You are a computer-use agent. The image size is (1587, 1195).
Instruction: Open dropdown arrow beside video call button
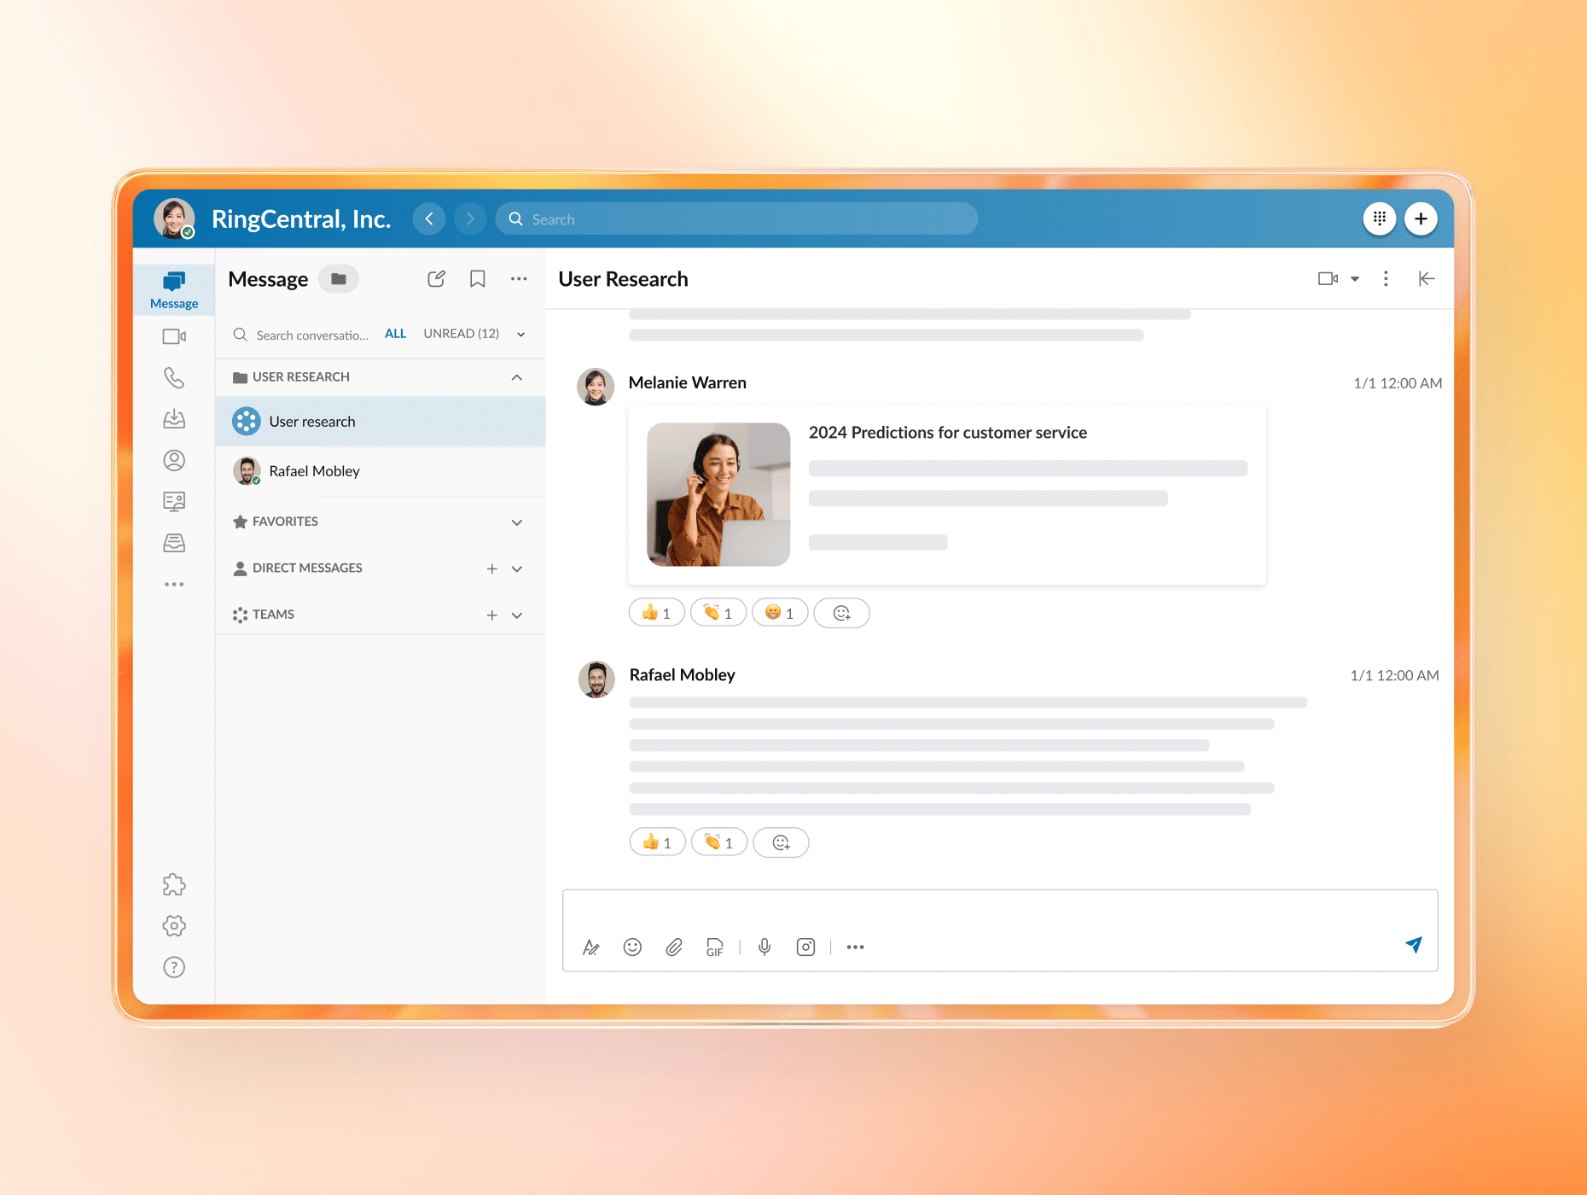[1355, 279]
